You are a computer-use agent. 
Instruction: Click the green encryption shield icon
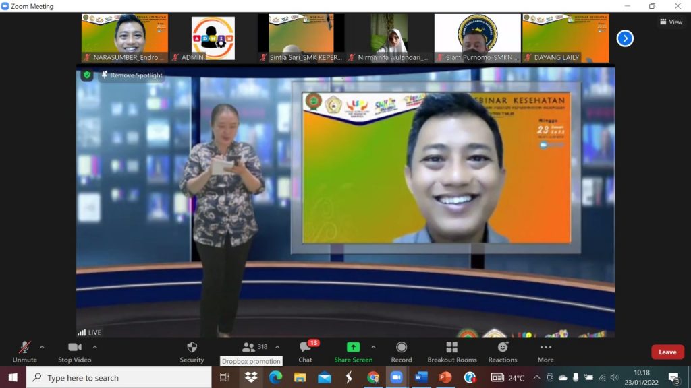(87, 75)
